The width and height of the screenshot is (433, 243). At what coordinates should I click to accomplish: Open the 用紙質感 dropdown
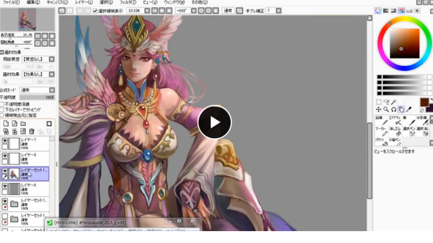52,59
